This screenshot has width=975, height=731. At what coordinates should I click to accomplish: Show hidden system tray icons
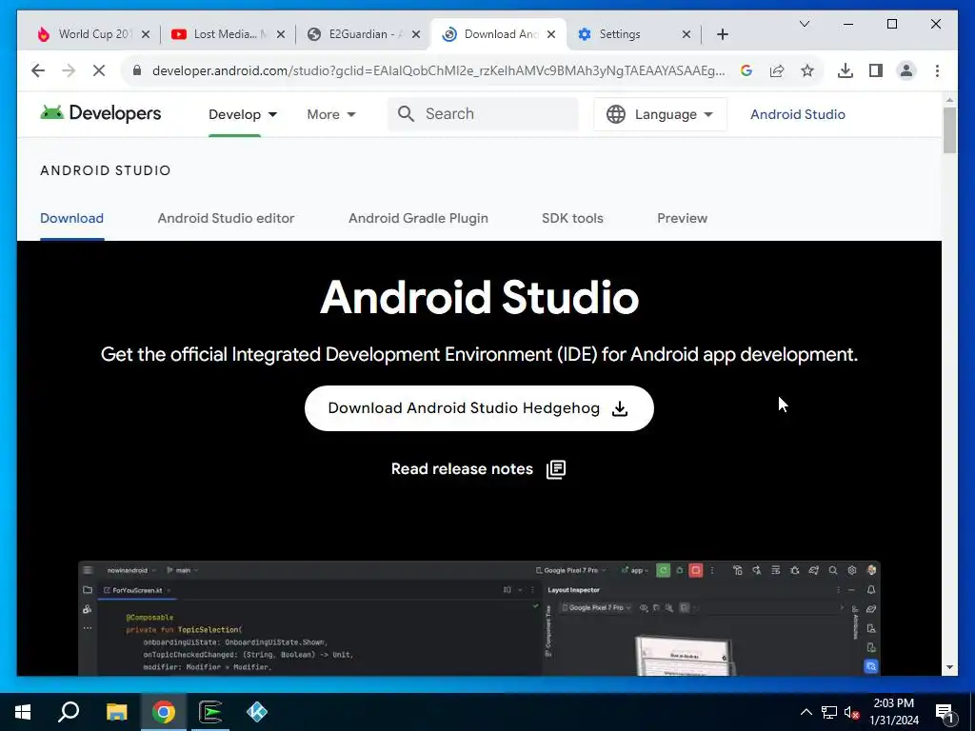pos(806,712)
